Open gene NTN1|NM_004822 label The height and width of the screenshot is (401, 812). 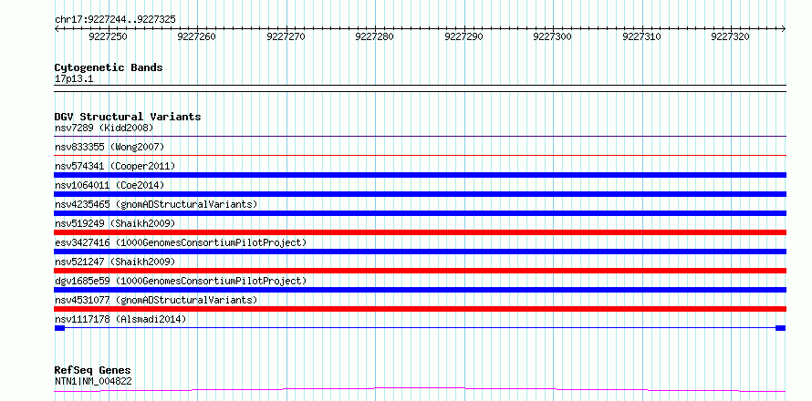(93, 382)
